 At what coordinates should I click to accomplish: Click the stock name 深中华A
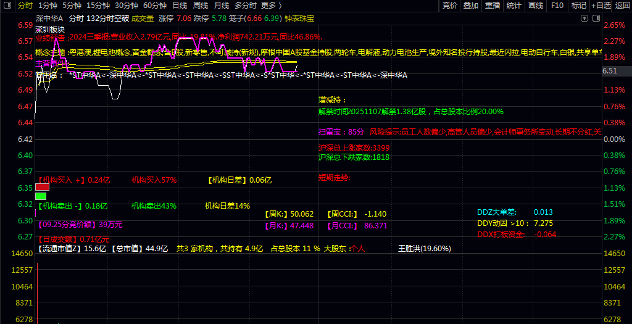49,18
